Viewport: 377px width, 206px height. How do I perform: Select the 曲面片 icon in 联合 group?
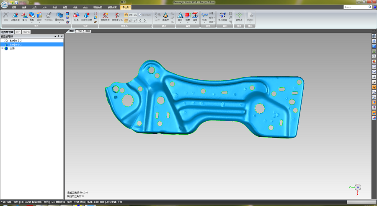[167, 16]
